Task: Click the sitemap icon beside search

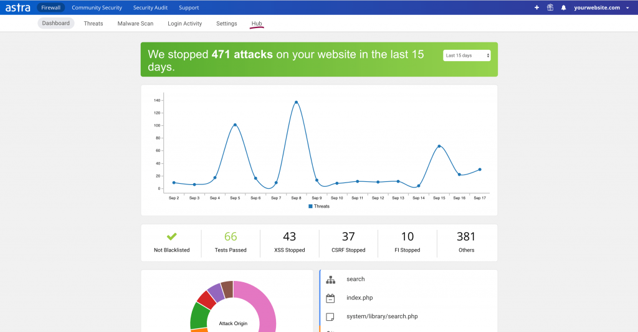Action: [331, 280]
